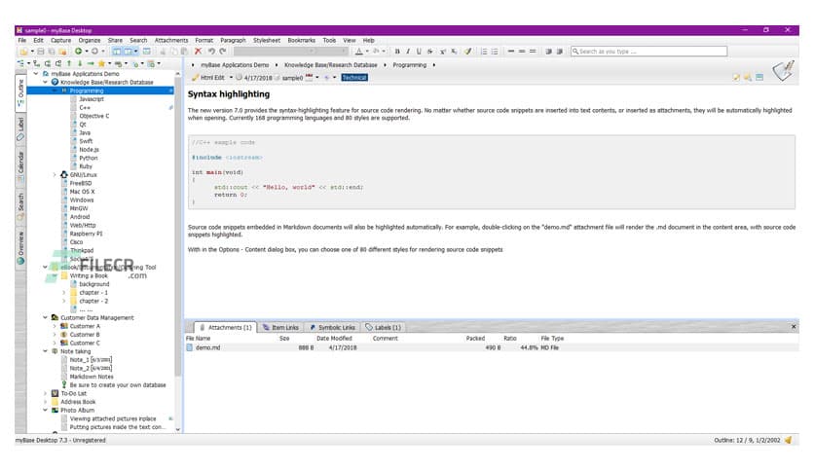Click myBase Applications Demo in breadcrumb
This screenshot has width=814, height=471.
point(235,65)
